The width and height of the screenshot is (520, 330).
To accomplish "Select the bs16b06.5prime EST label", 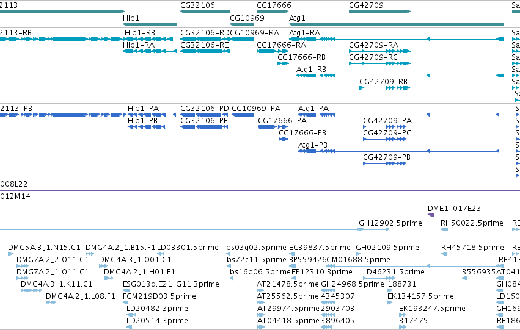I will tap(260, 272).
